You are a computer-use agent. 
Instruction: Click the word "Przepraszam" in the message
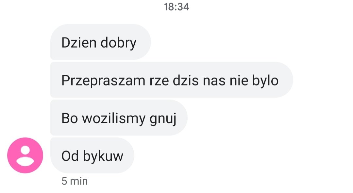[103, 81]
